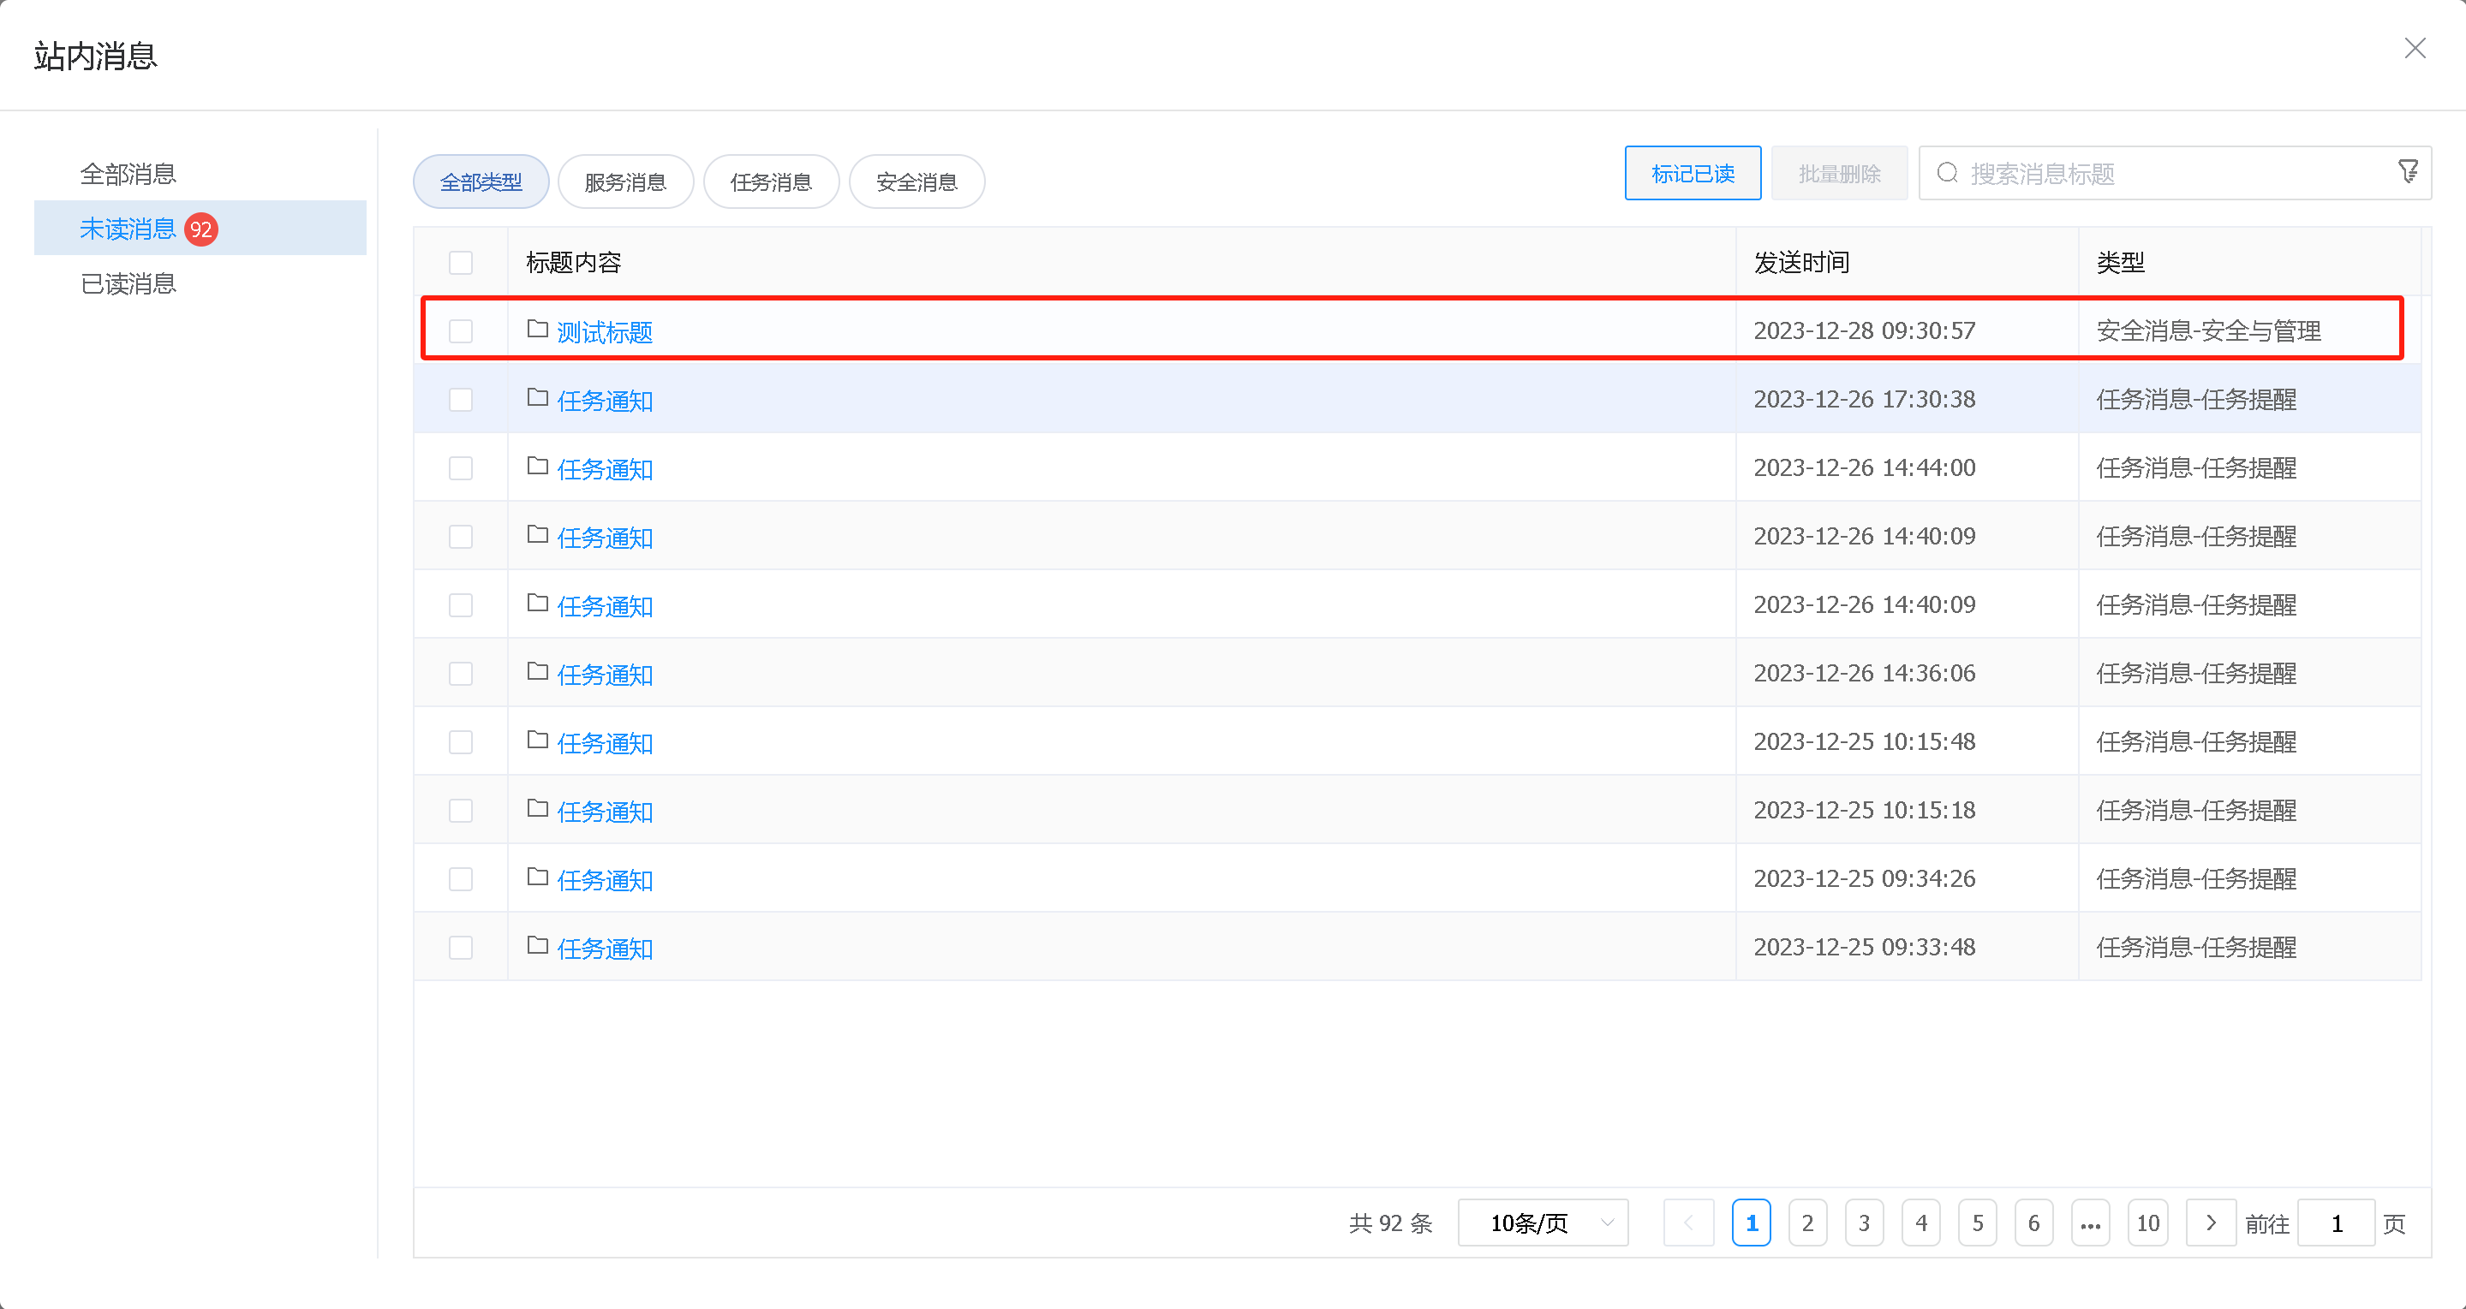Select 全部消息 in the left sidebar
Viewport: 2466px width, 1309px height.
[128, 174]
